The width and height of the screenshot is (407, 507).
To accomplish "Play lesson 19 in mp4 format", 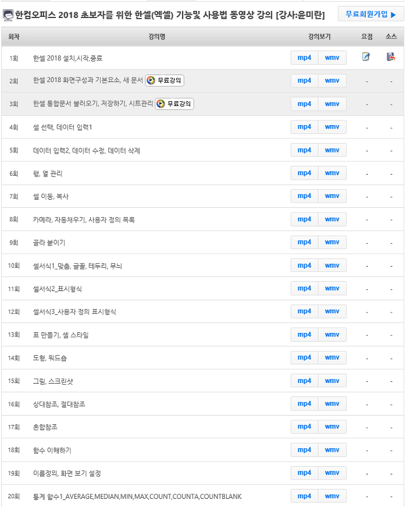I will pyautogui.click(x=304, y=473).
